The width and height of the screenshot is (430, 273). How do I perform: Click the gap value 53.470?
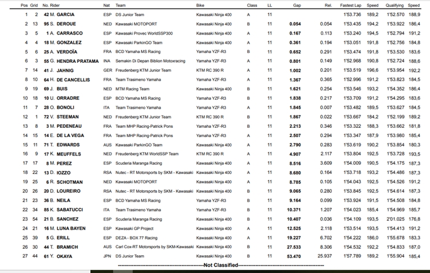pyautogui.click(x=294, y=257)
